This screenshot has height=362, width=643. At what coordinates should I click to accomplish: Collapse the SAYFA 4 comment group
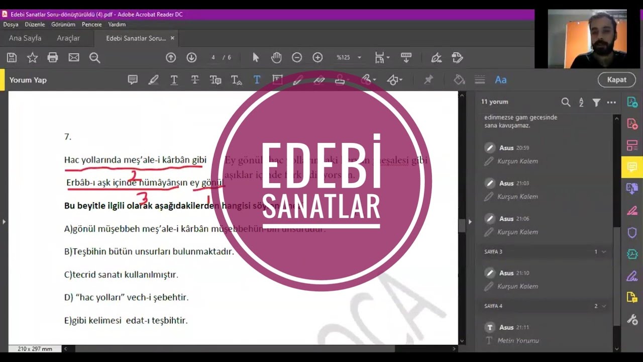tap(604, 306)
